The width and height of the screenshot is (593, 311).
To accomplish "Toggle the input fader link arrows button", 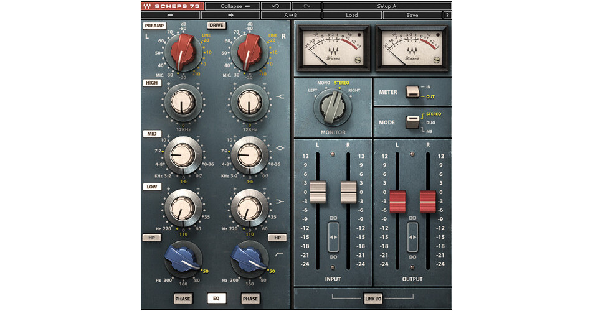I will click(333, 238).
